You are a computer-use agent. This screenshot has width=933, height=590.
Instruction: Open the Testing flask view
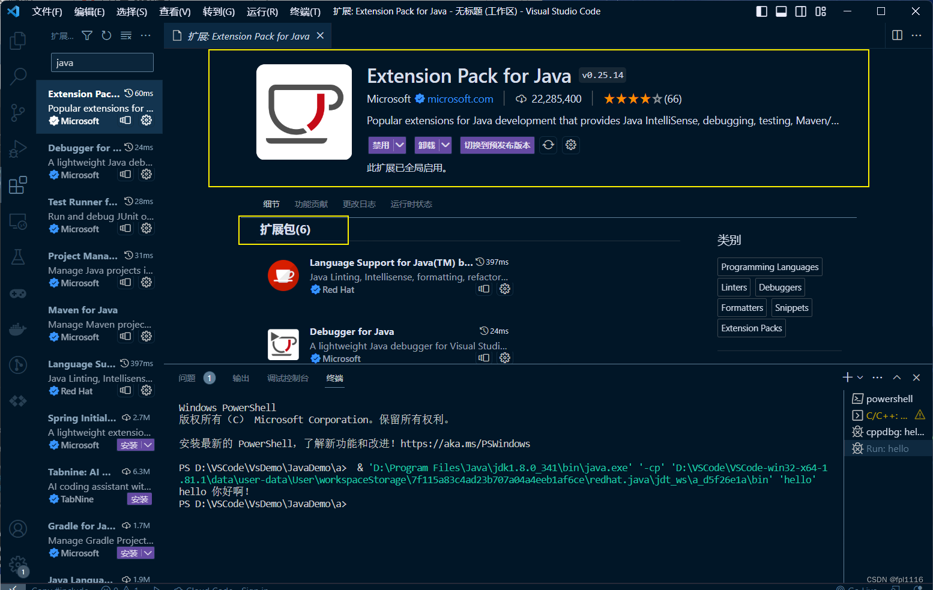tap(17, 257)
